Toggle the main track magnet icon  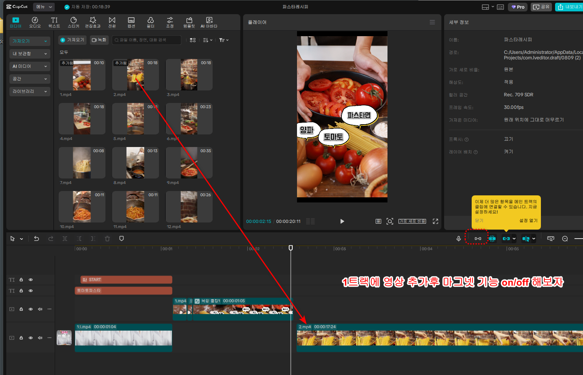point(478,239)
